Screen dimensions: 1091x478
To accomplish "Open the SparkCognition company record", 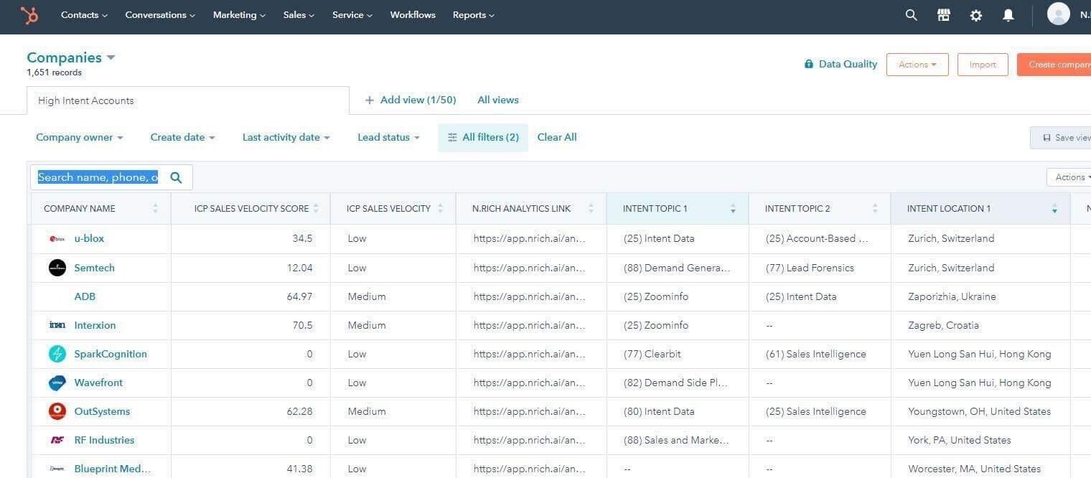I will (x=111, y=354).
